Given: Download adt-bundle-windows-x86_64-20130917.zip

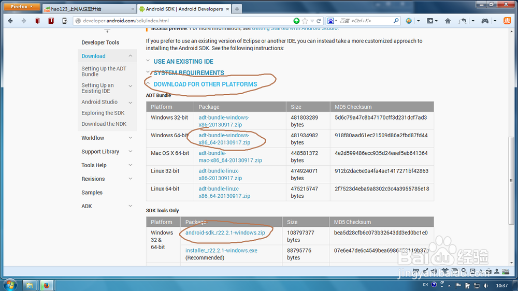Looking at the screenshot, I should tap(224, 139).
